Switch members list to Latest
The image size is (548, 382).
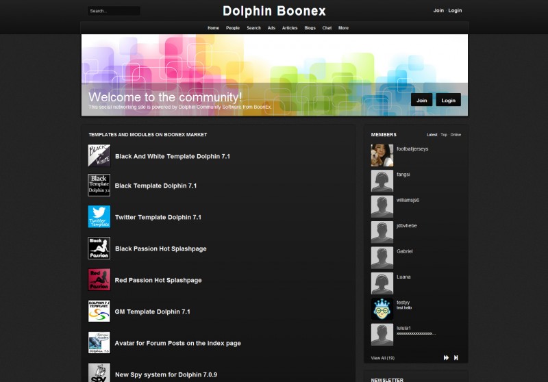click(x=432, y=135)
